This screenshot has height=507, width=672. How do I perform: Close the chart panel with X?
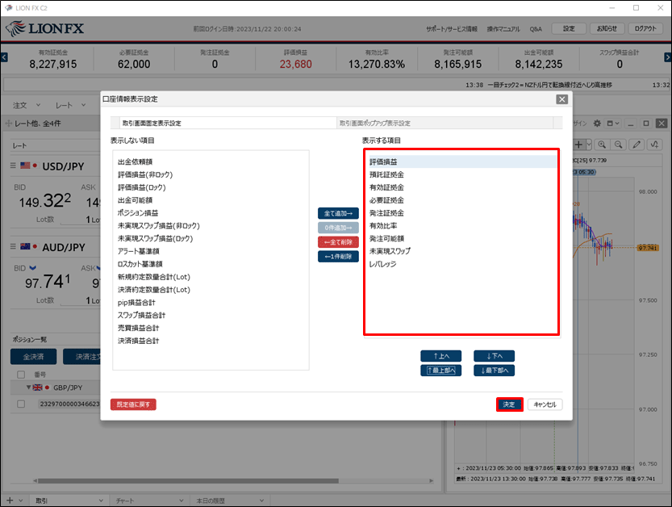point(662,124)
